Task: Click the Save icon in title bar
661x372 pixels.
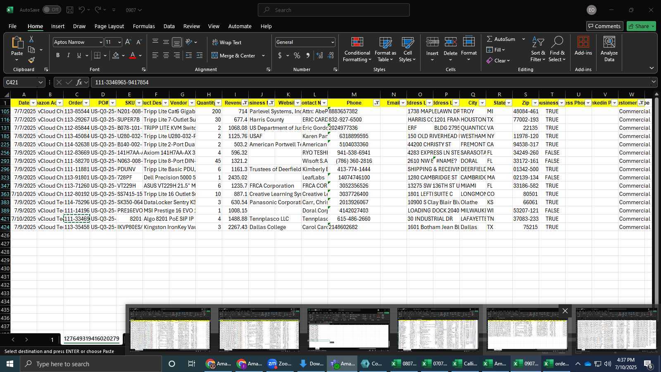Action: (70, 10)
